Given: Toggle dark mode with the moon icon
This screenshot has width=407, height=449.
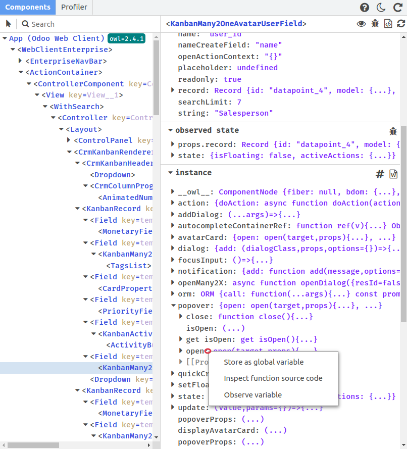Looking at the screenshot, I should pos(381,8).
